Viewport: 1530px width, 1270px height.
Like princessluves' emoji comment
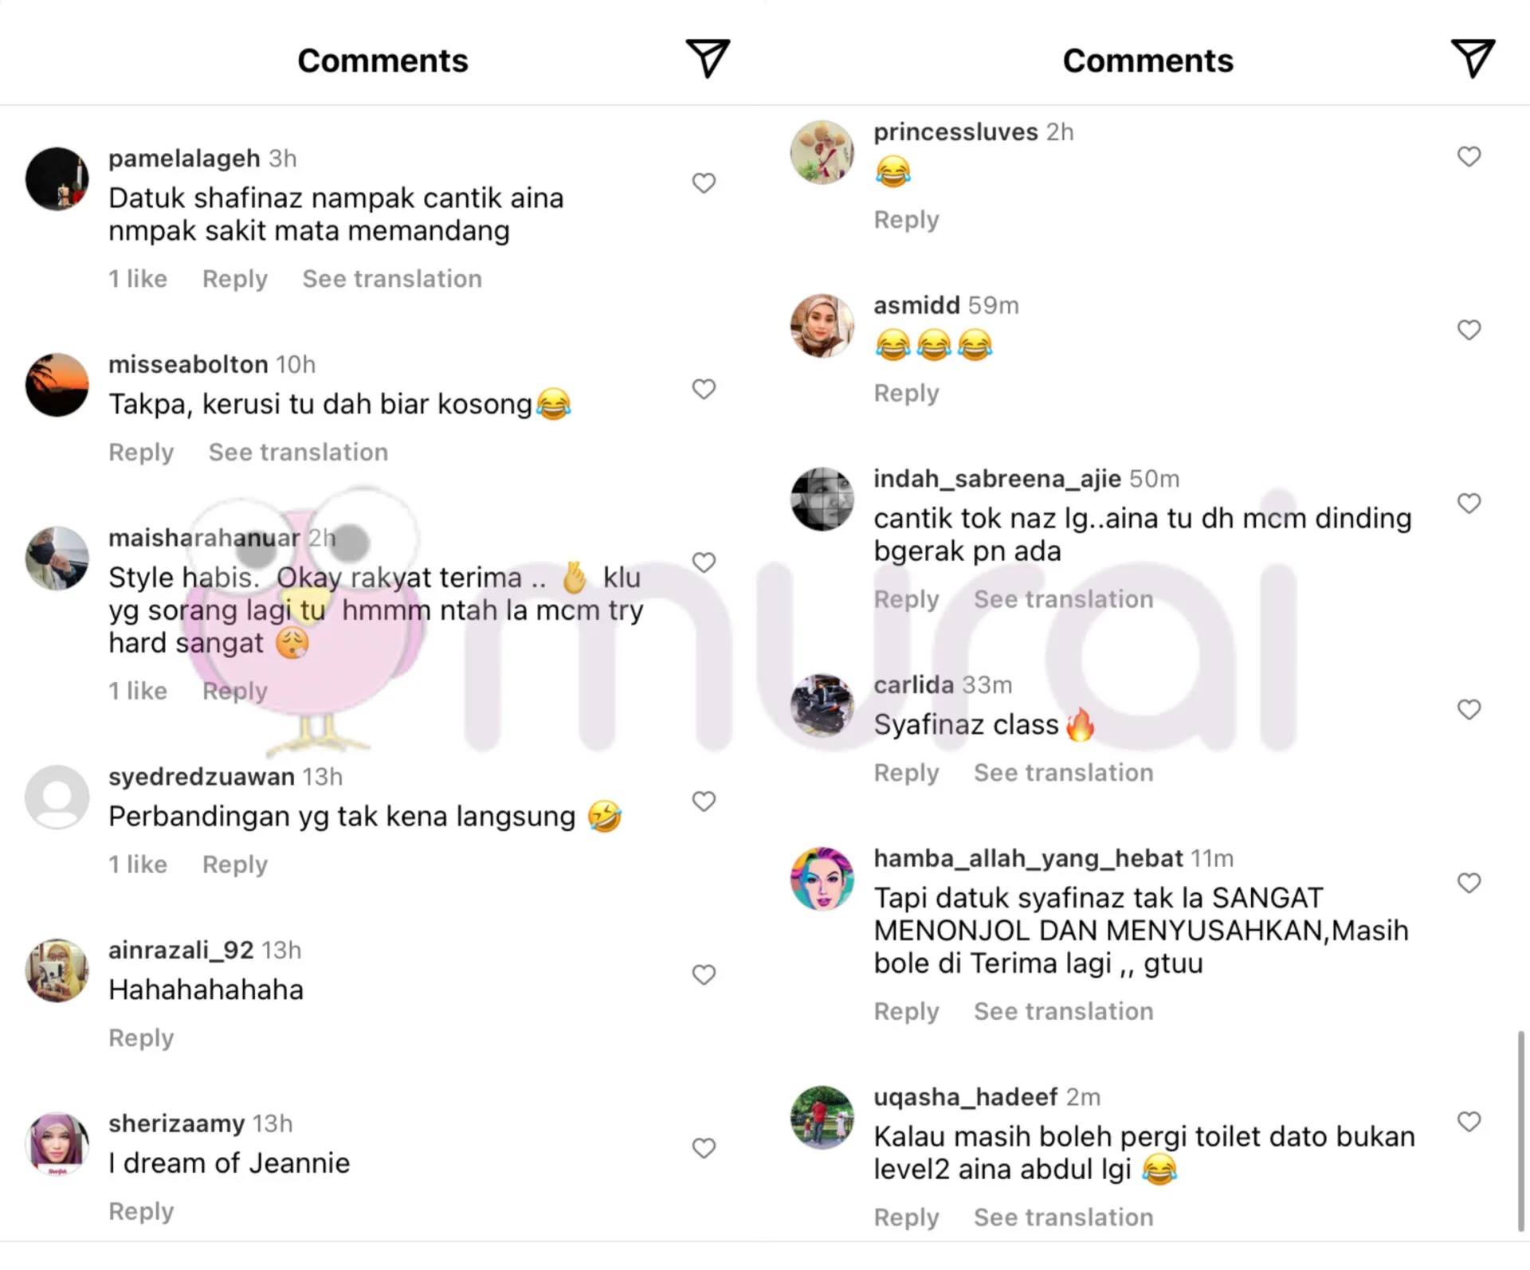[x=1469, y=156]
